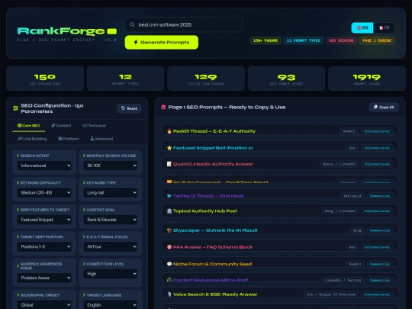Screen dimensions: 412x309
Task: Click the Copy All clipboard icon
Action: tap(375, 107)
